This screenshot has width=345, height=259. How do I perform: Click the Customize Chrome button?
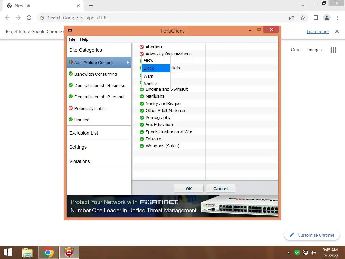point(312,235)
